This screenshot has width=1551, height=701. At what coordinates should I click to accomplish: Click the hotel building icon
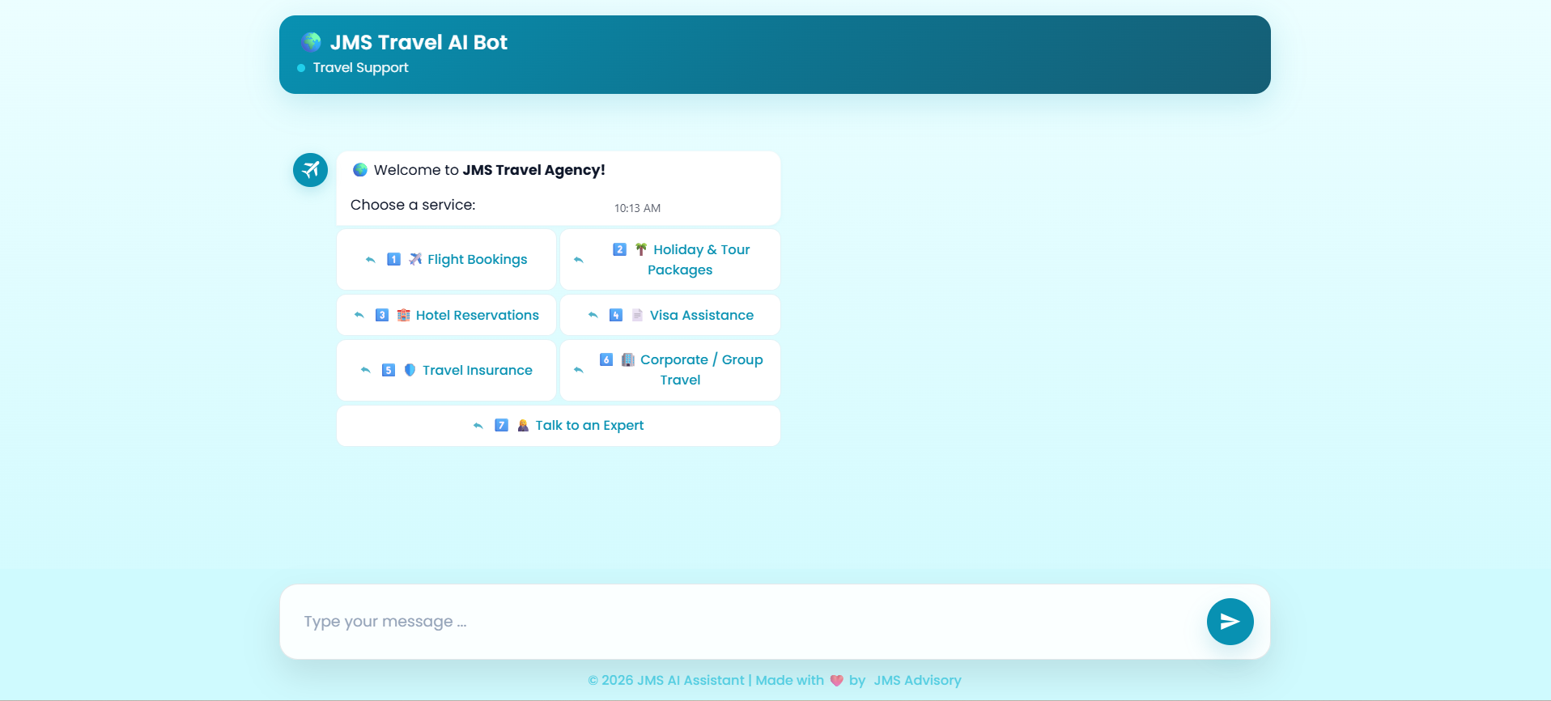[x=403, y=315]
